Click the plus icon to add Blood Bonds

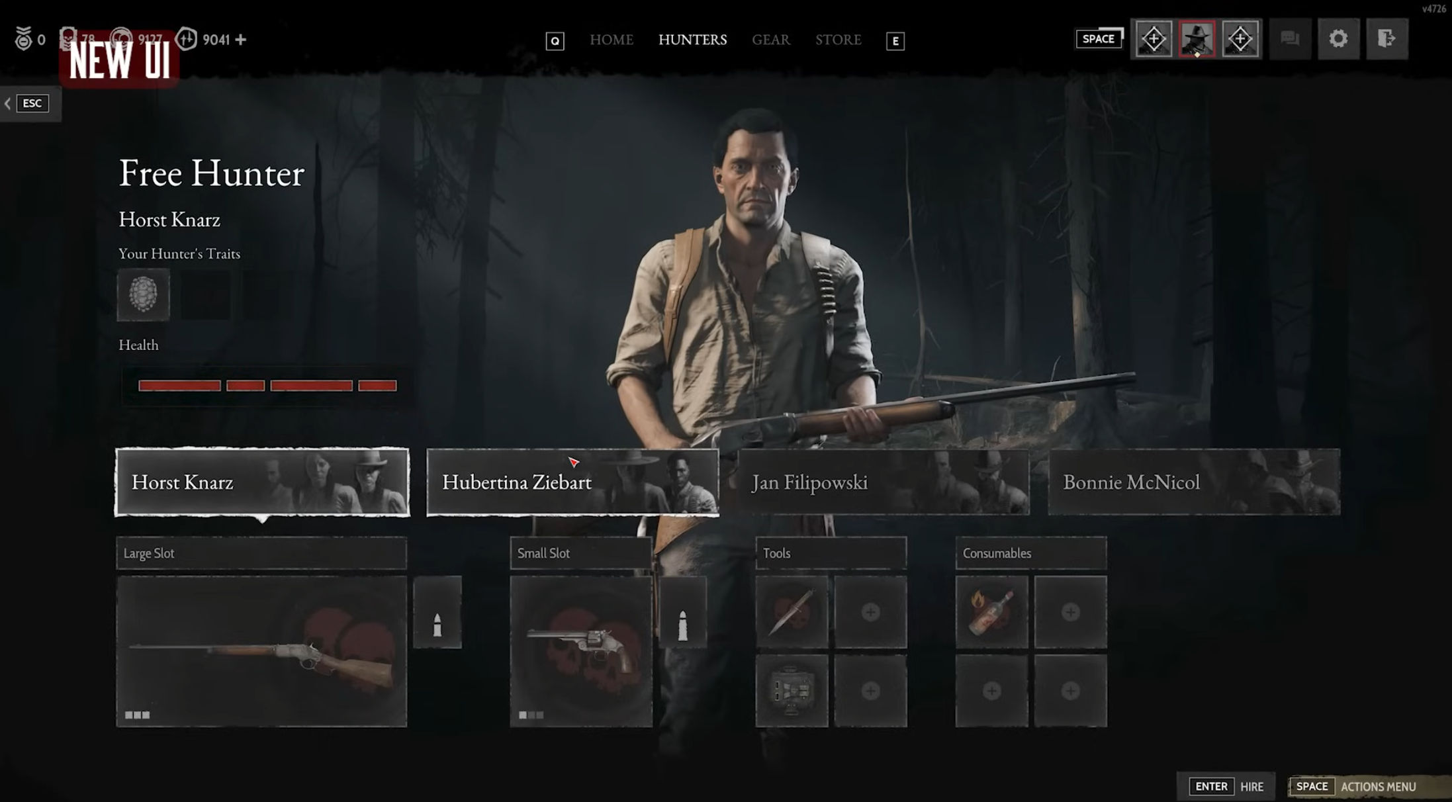click(241, 40)
